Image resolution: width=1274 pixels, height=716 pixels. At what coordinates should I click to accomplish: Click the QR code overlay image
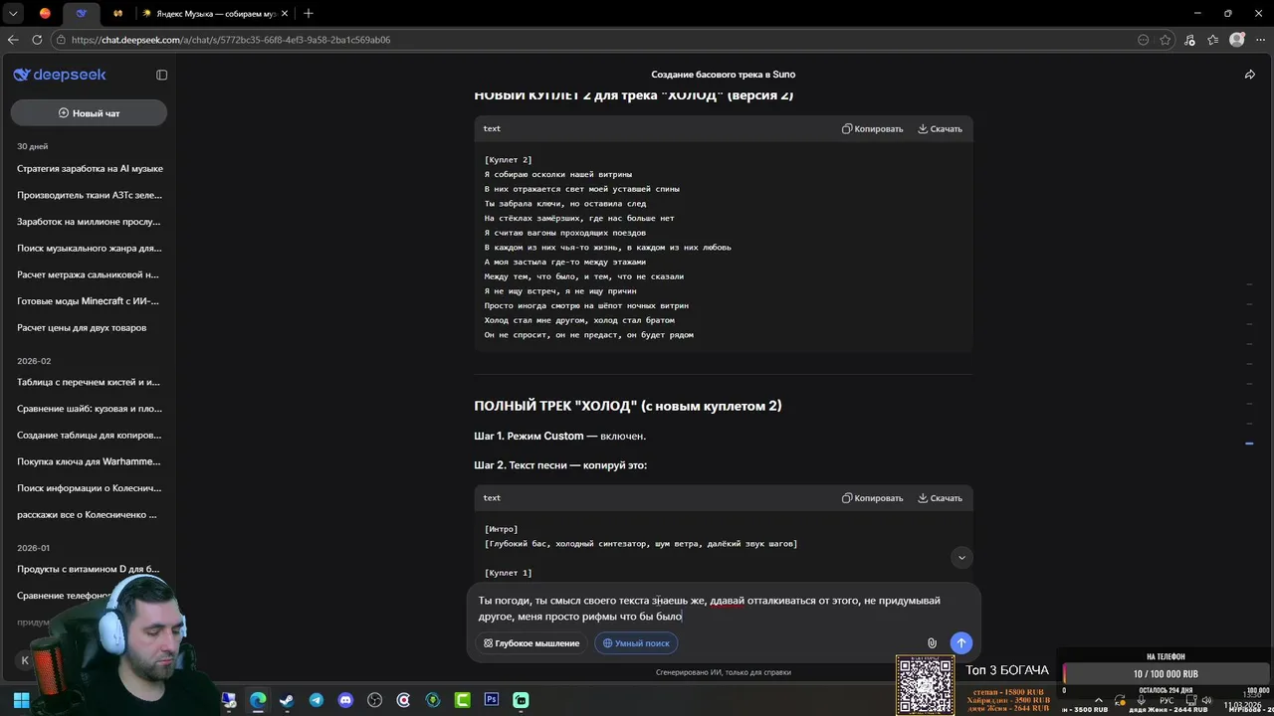(x=925, y=685)
